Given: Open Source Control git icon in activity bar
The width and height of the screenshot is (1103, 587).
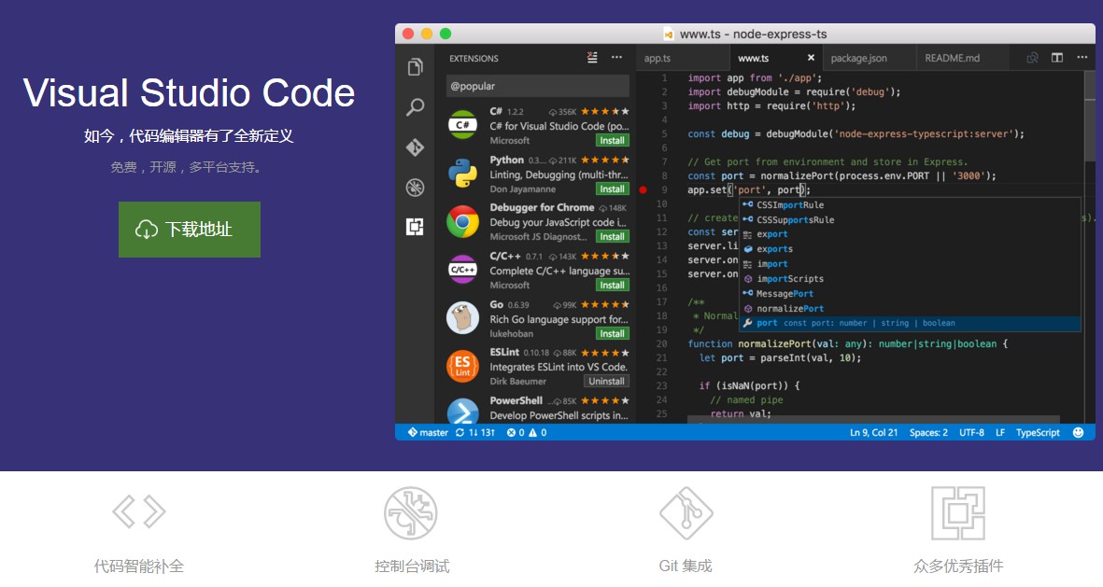Looking at the screenshot, I should [x=415, y=147].
